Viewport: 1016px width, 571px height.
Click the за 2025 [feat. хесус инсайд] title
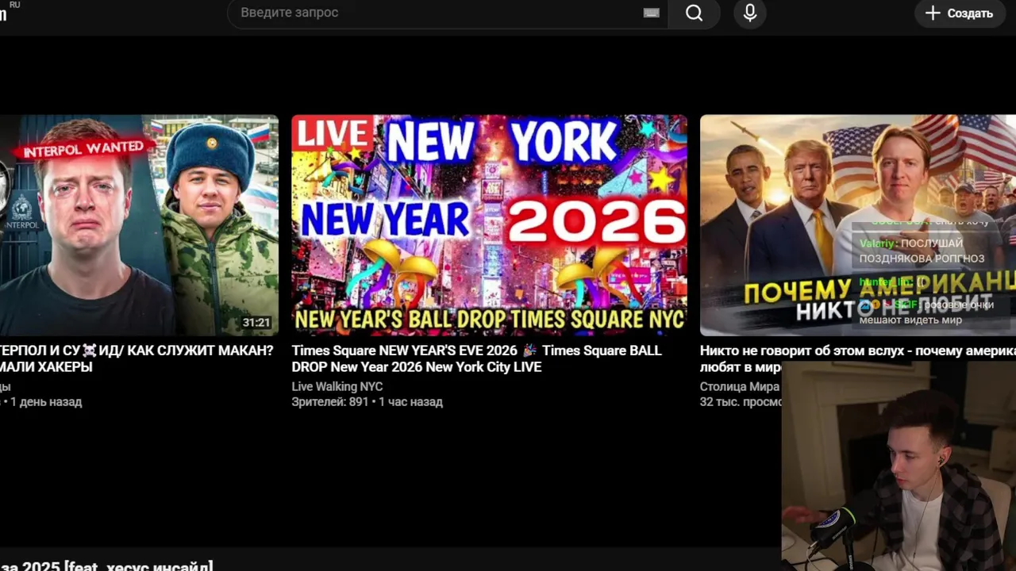[106, 565]
